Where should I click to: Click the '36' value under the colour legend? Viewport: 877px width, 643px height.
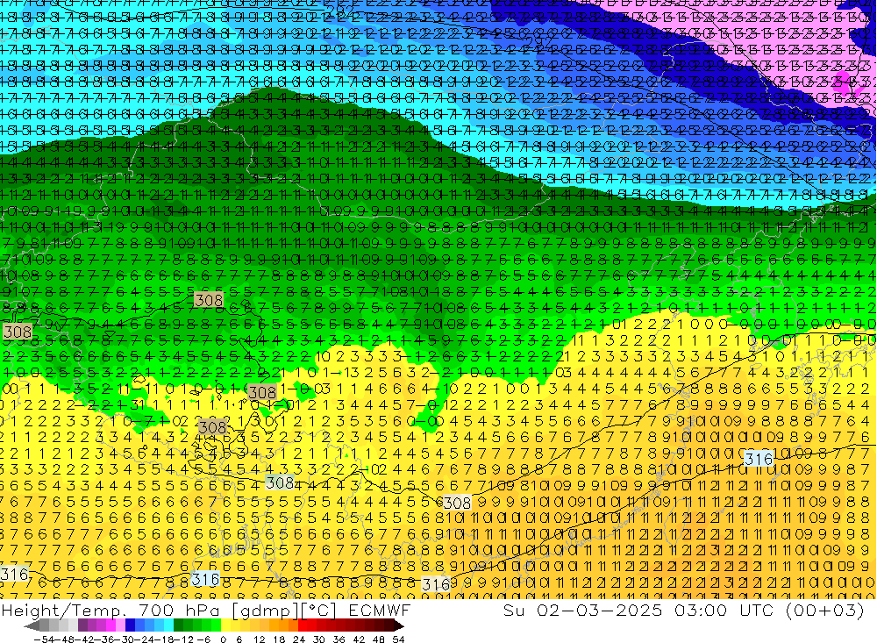coord(339,639)
